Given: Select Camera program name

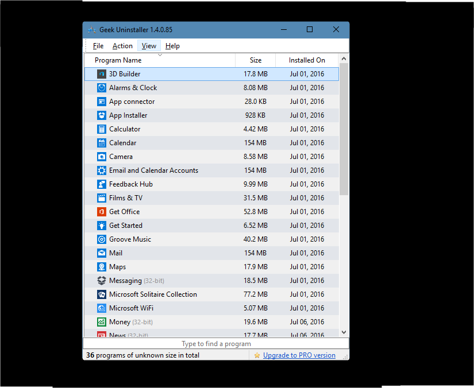Looking at the screenshot, I should [121, 157].
